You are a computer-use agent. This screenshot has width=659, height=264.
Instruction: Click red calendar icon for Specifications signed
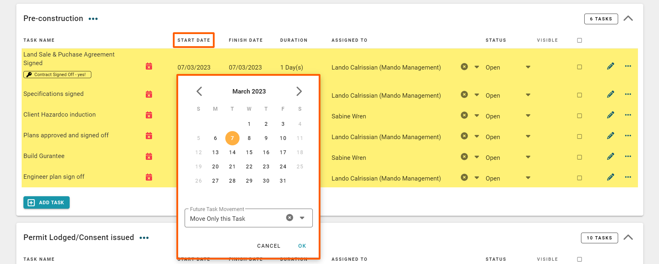(149, 94)
